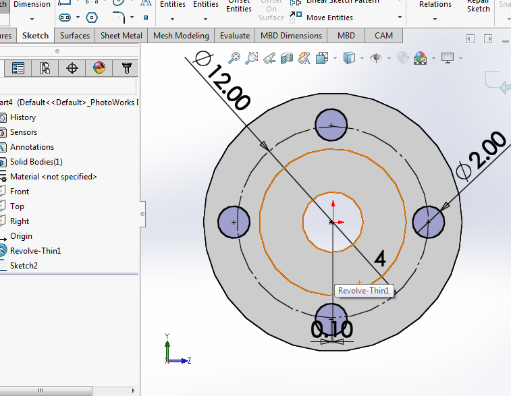This screenshot has width=511, height=396.
Task: Click the Previous View icon
Action: click(x=269, y=59)
